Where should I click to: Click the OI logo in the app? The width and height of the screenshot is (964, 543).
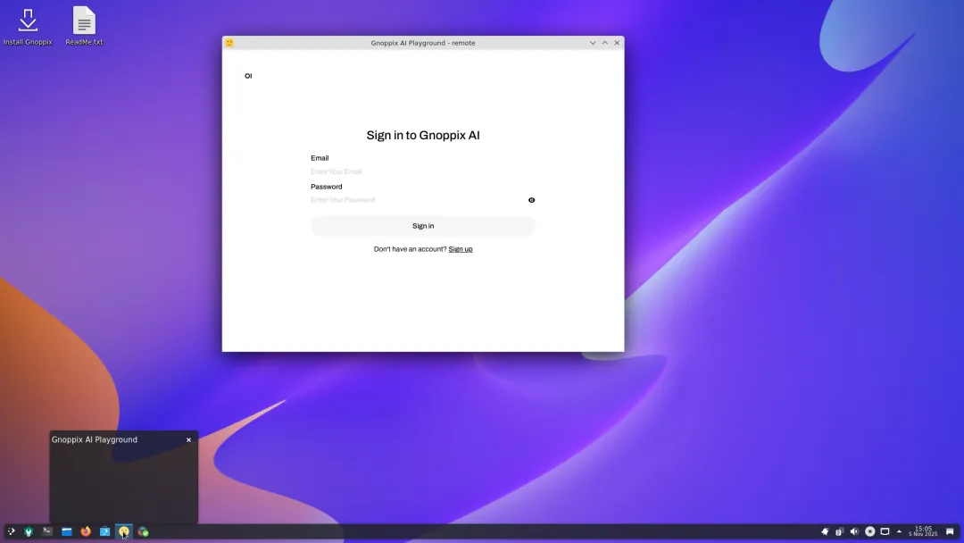click(x=248, y=76)
